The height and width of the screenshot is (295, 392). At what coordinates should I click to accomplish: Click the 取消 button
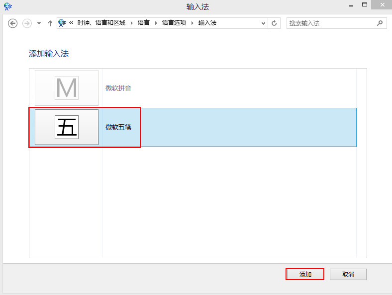pyautogui.click(x=348, y=274)
